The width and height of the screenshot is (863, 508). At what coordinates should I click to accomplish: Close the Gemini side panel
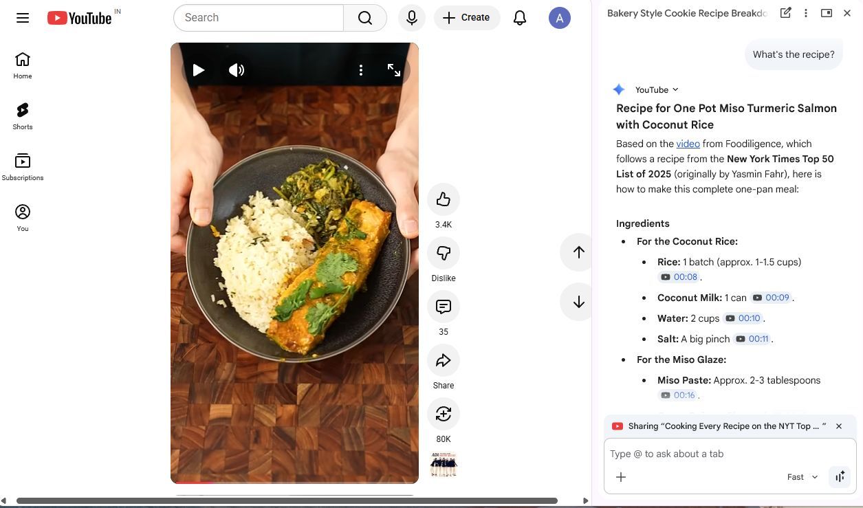click(847, 13)
